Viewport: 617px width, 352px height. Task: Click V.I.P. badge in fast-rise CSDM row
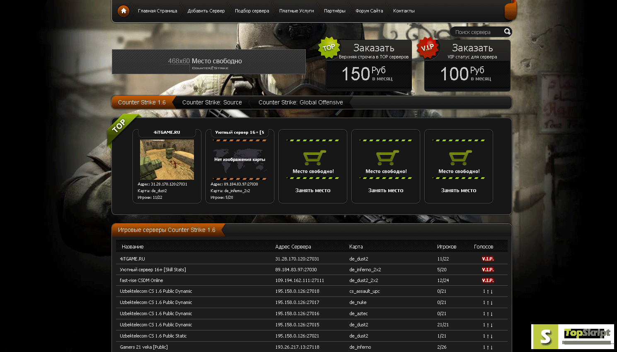[488, 280]
